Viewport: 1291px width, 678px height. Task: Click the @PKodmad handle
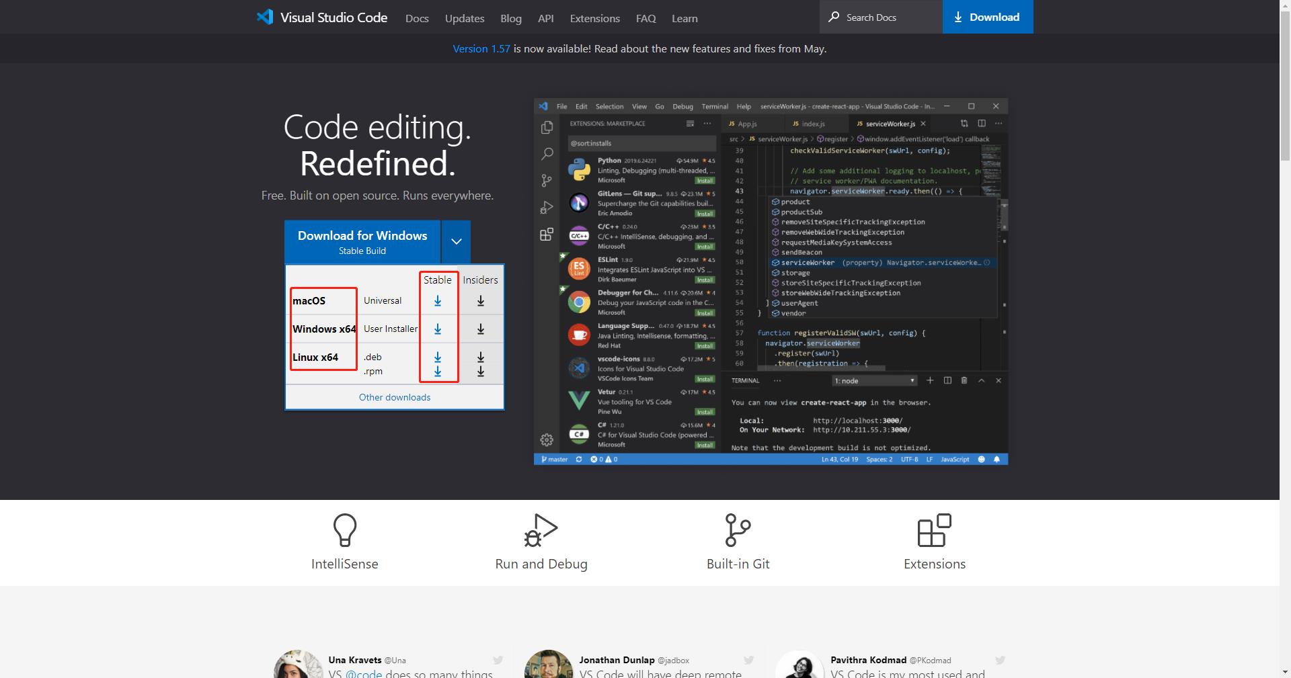pyautogui.click(x=931, y=661)
